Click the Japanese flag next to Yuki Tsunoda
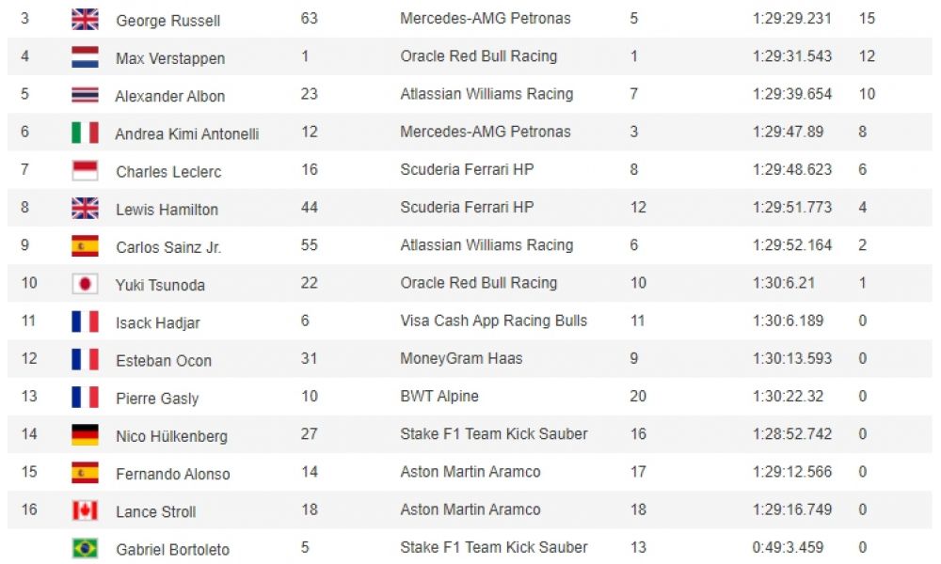 point(85,284)
